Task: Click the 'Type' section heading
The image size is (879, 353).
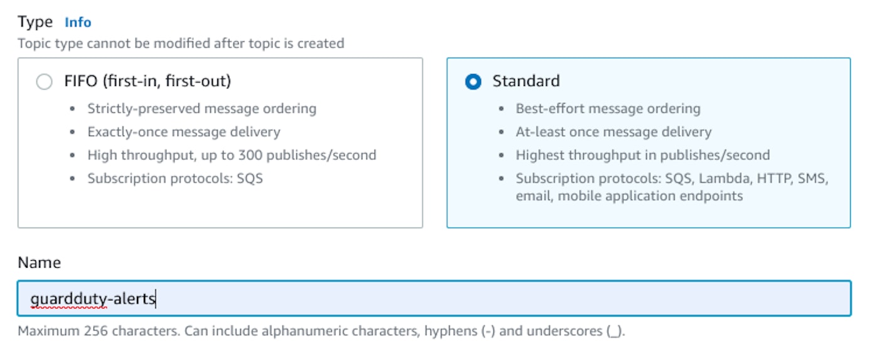Action: [35, 23]
